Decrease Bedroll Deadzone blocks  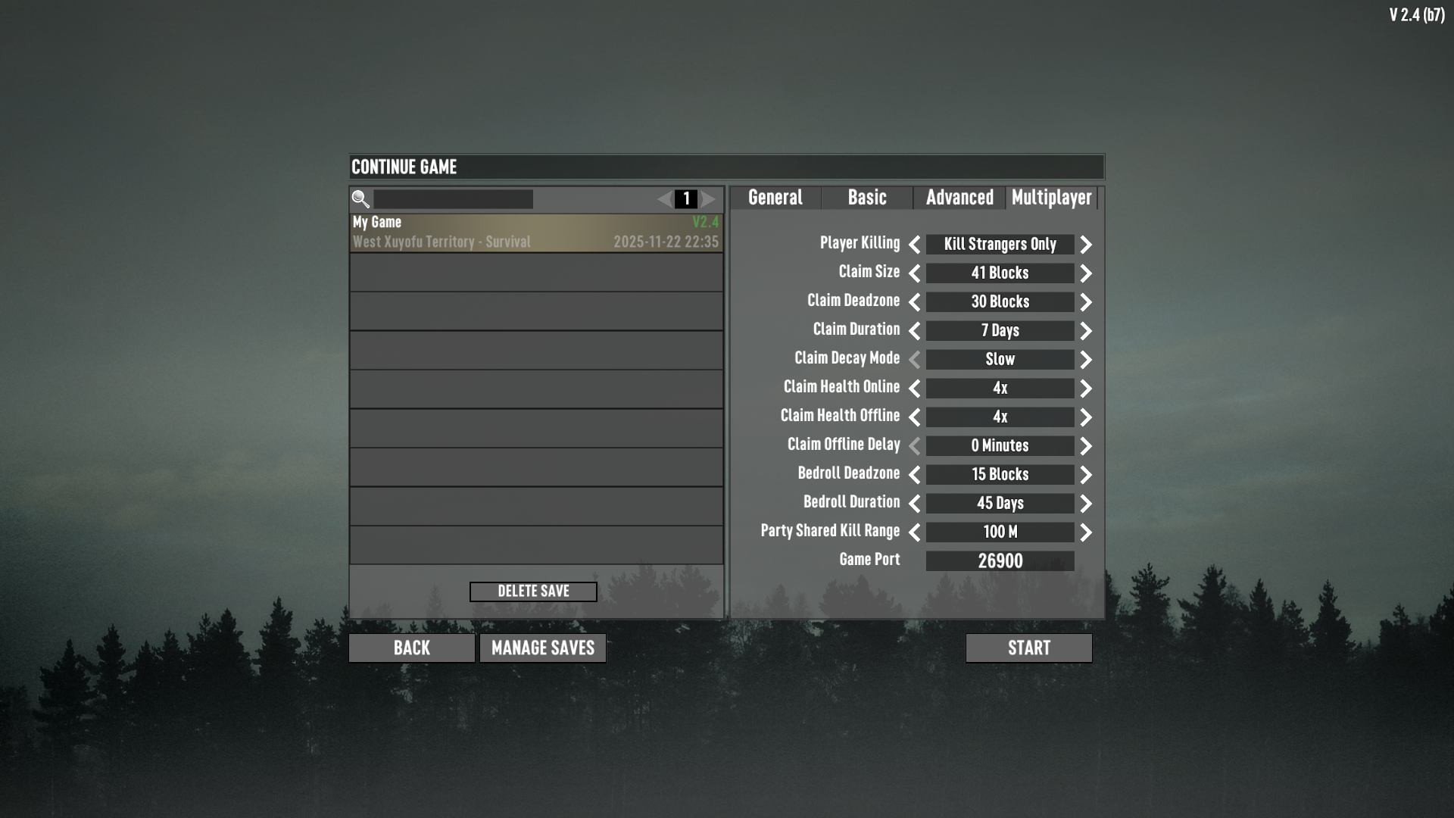[914, 475]
